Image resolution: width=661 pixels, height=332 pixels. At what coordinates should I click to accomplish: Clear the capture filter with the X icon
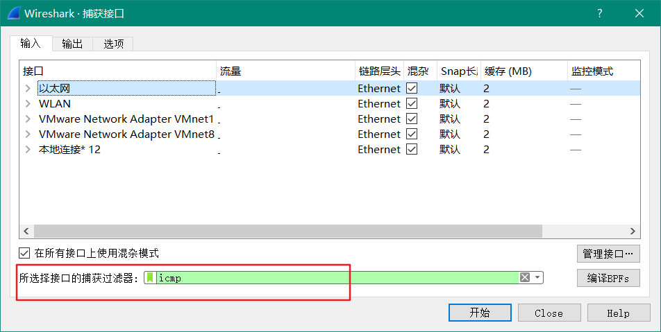tap(524, 277)
